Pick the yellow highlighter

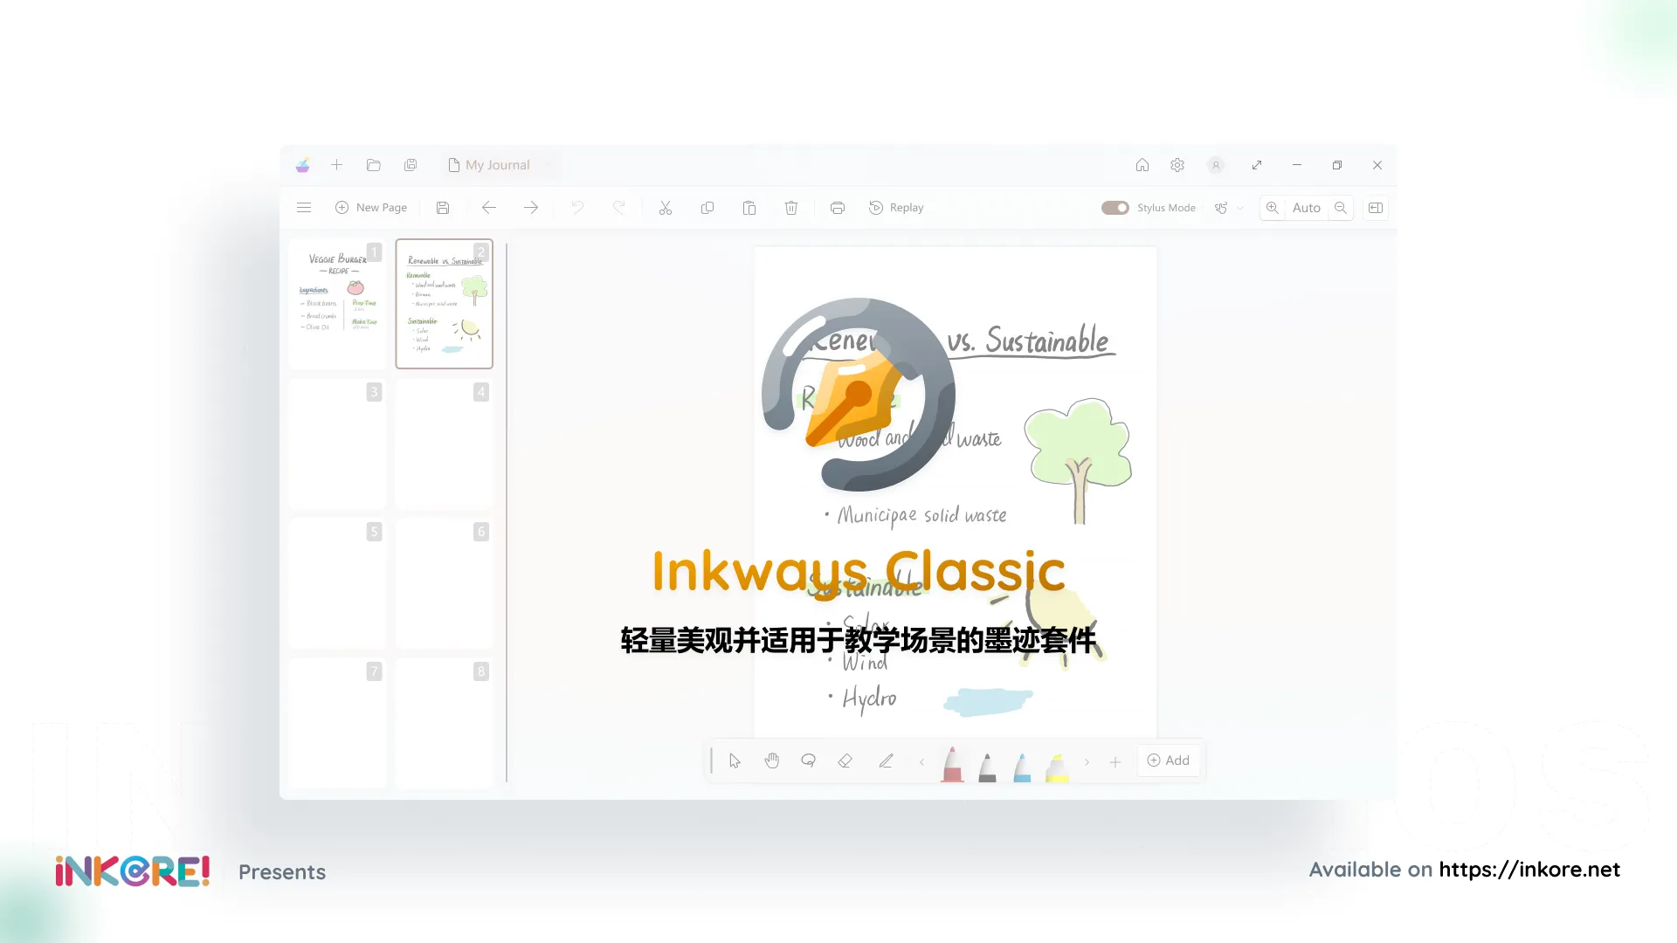pyautogui.click(x=1057, y=767)
